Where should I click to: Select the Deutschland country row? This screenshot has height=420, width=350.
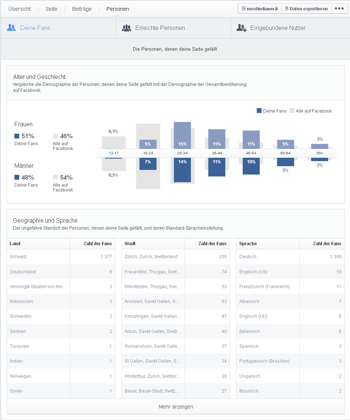[61, 271]
